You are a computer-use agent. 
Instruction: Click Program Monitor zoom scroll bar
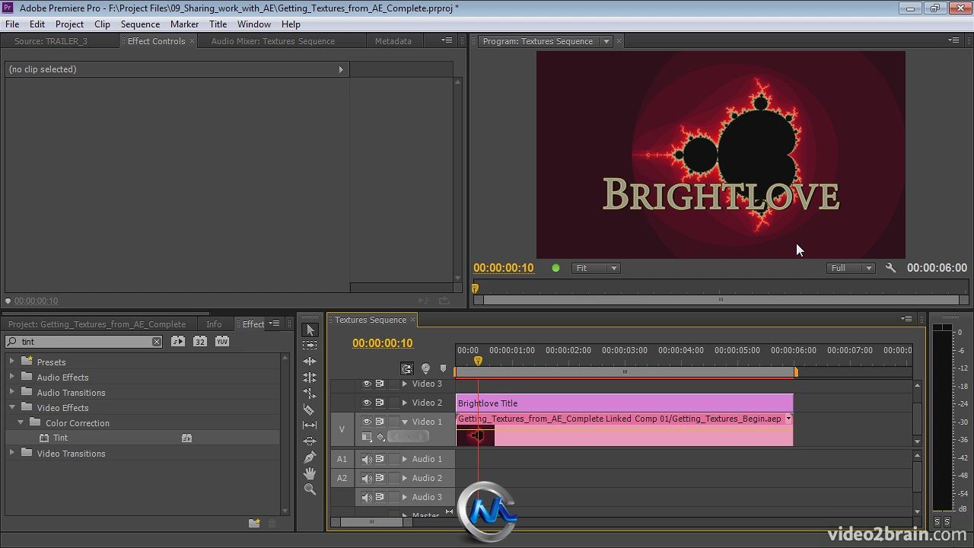pyautogui.click(x=721, y=300)
